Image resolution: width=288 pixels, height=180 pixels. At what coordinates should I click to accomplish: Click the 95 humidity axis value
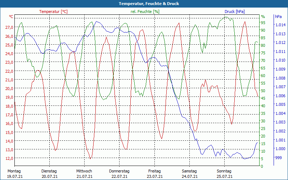click(x=263, y=23)
